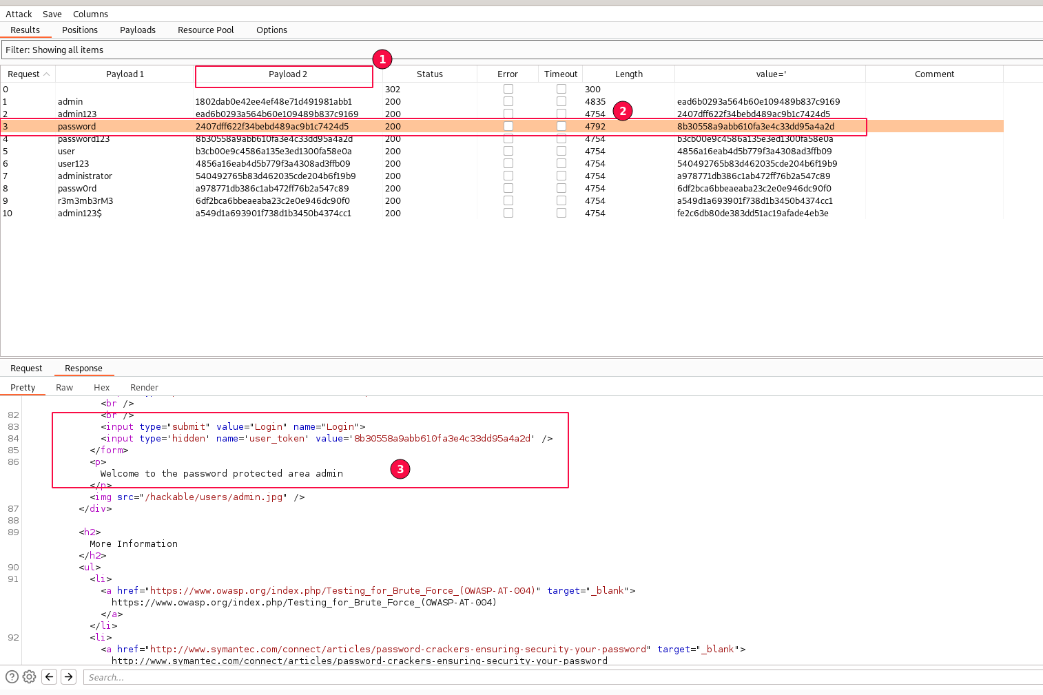
Task: Type in the response Search field
Action: [561, 677]
